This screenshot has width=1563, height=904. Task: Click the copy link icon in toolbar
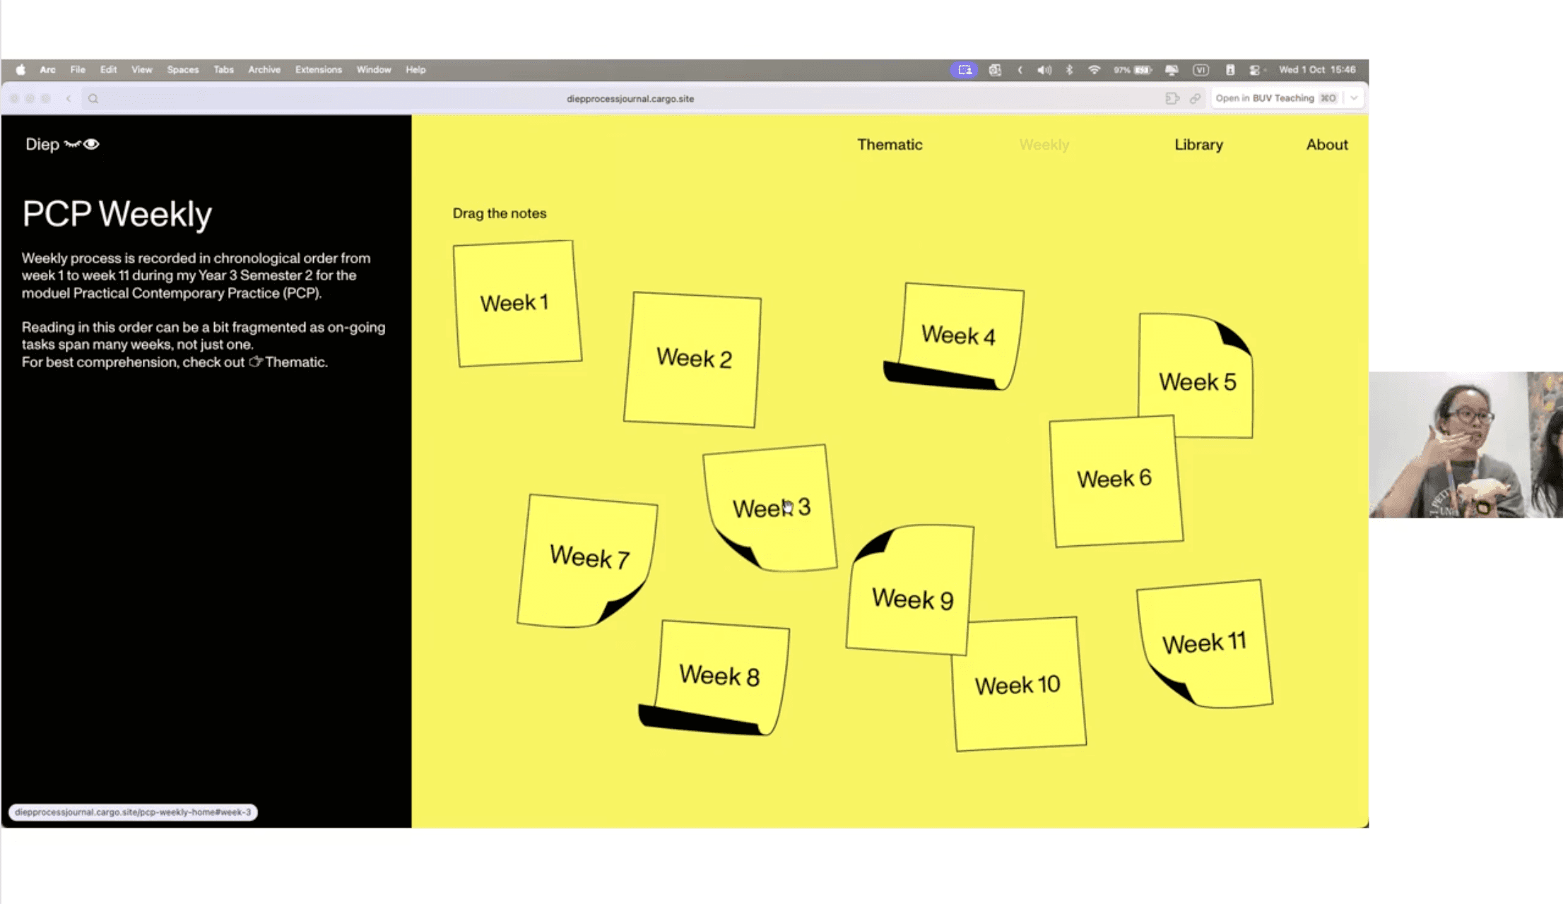(x=1195, y=98)
